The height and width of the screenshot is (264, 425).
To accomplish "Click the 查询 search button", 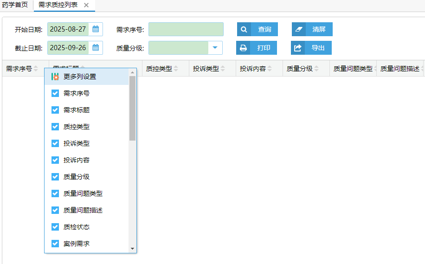I will [x=258, y=29].
